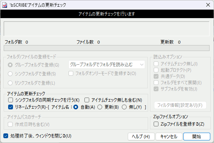Click the gray progress bar below counters

[x=107, y=48]
